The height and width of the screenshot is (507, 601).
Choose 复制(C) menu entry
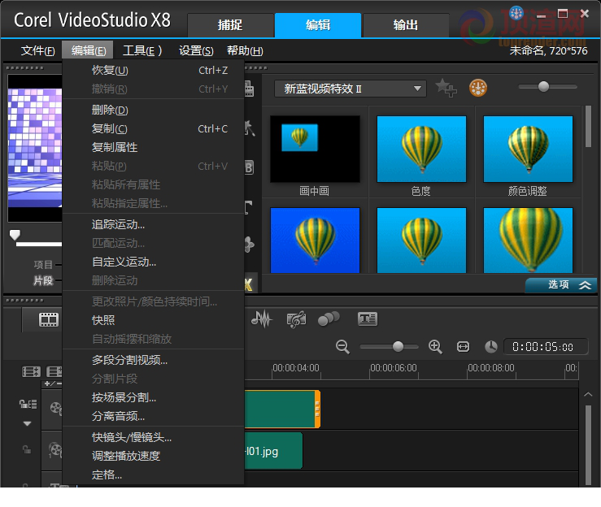pos(154,128)
